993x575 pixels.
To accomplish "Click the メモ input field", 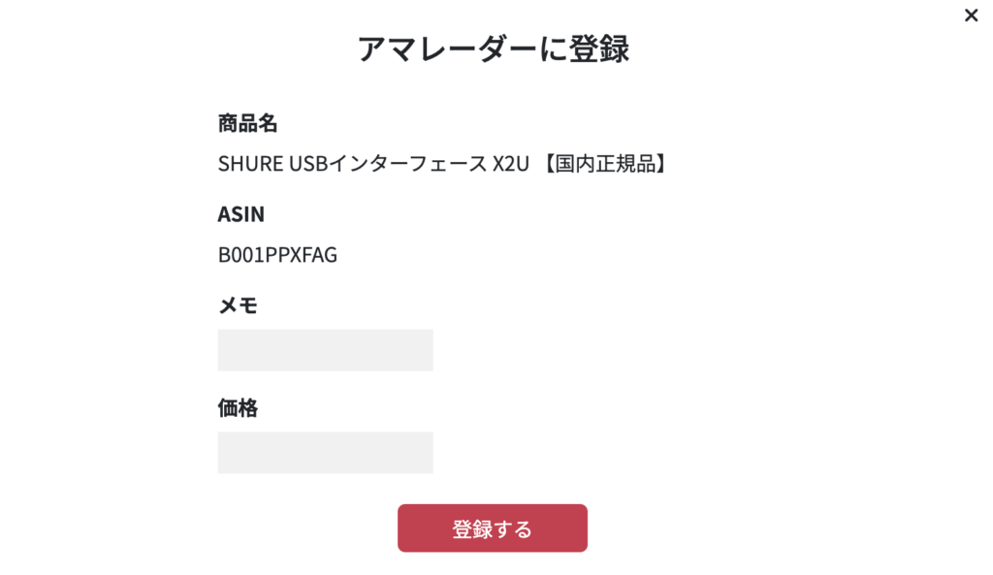I will [x=325, y=350].
